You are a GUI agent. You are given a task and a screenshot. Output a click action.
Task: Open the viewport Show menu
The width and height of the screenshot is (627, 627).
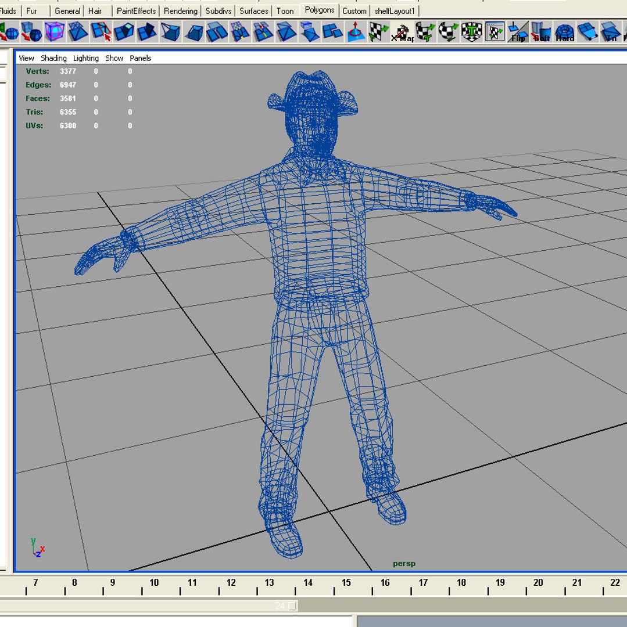point(114,58)
